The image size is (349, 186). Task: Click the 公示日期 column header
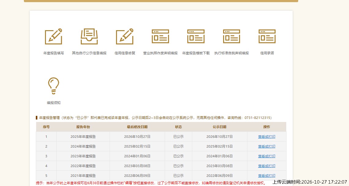click(220, 127)
